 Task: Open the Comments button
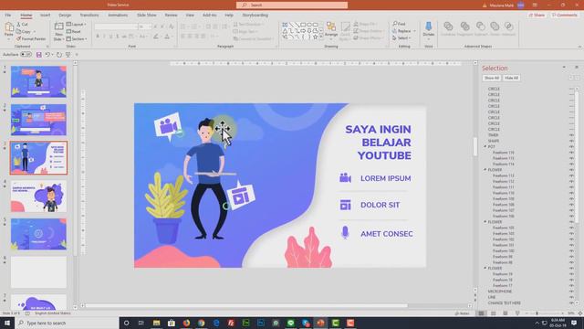point(565,16)
